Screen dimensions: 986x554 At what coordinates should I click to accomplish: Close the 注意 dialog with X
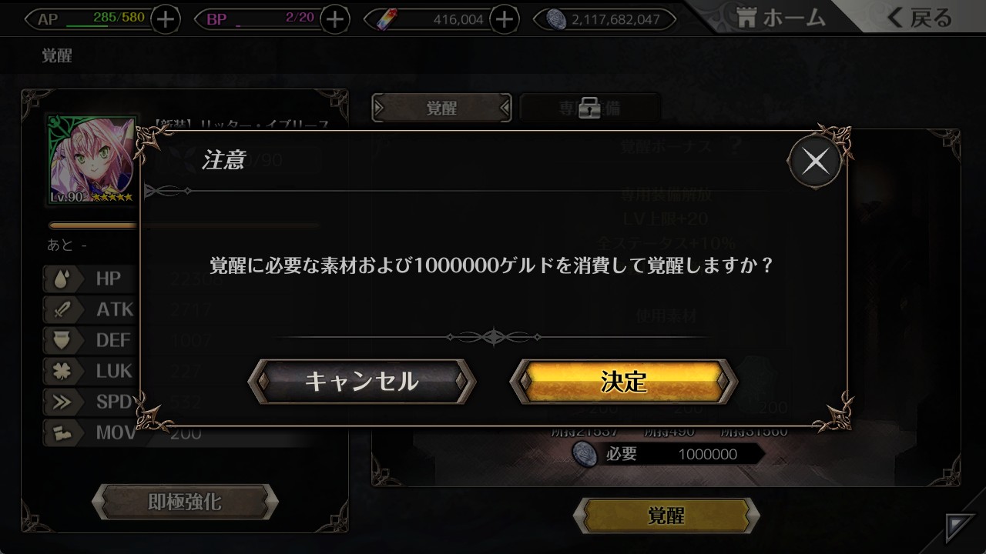815,162
